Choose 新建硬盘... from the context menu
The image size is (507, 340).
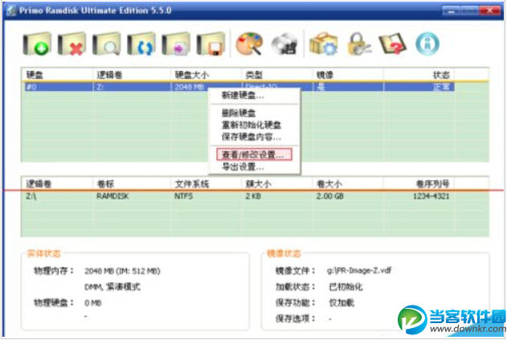click(x=243, y=96)
